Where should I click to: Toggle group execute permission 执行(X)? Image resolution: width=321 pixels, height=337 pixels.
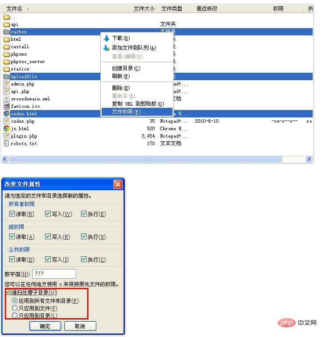pyautogui.click(x=84, y=237)
